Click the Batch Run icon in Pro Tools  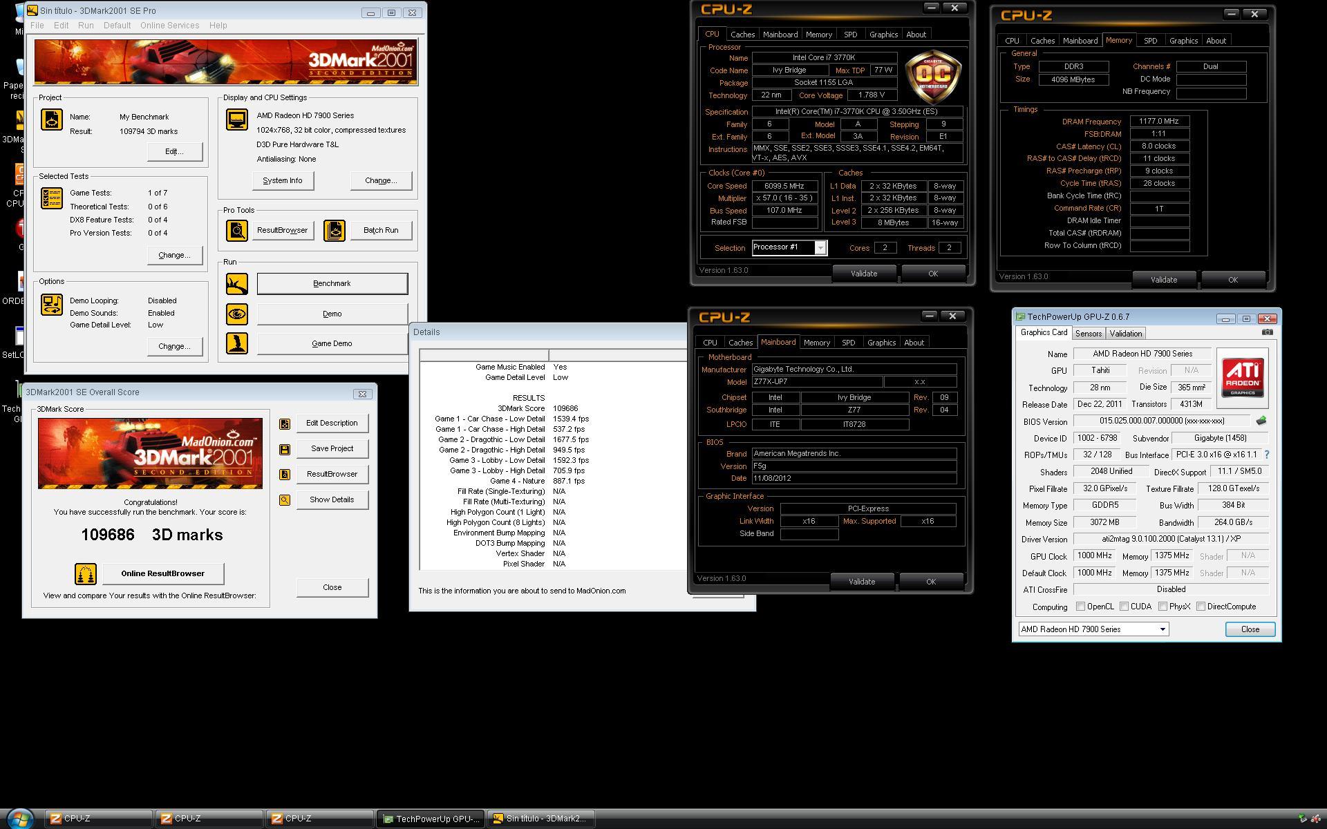(x=335, y=230)
